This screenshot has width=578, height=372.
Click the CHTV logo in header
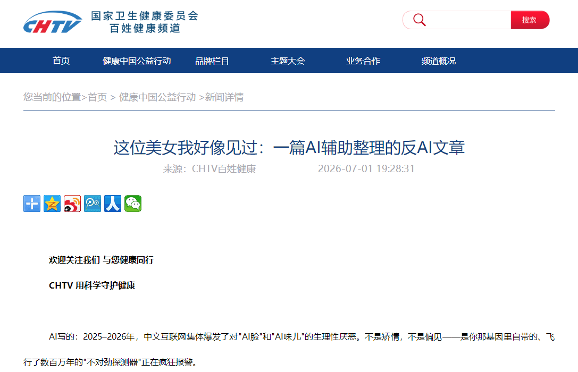(52, 22)
